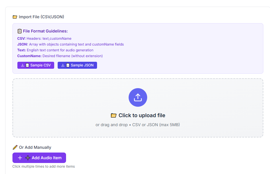This screenshot has height=174, width=270.
Task: Open file picker via Click to upload file text
Action: pos(142,115)
